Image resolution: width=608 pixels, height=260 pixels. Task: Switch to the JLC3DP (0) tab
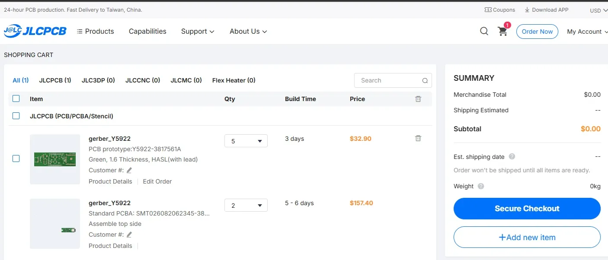pyautogui.click(x=98, y=80)
